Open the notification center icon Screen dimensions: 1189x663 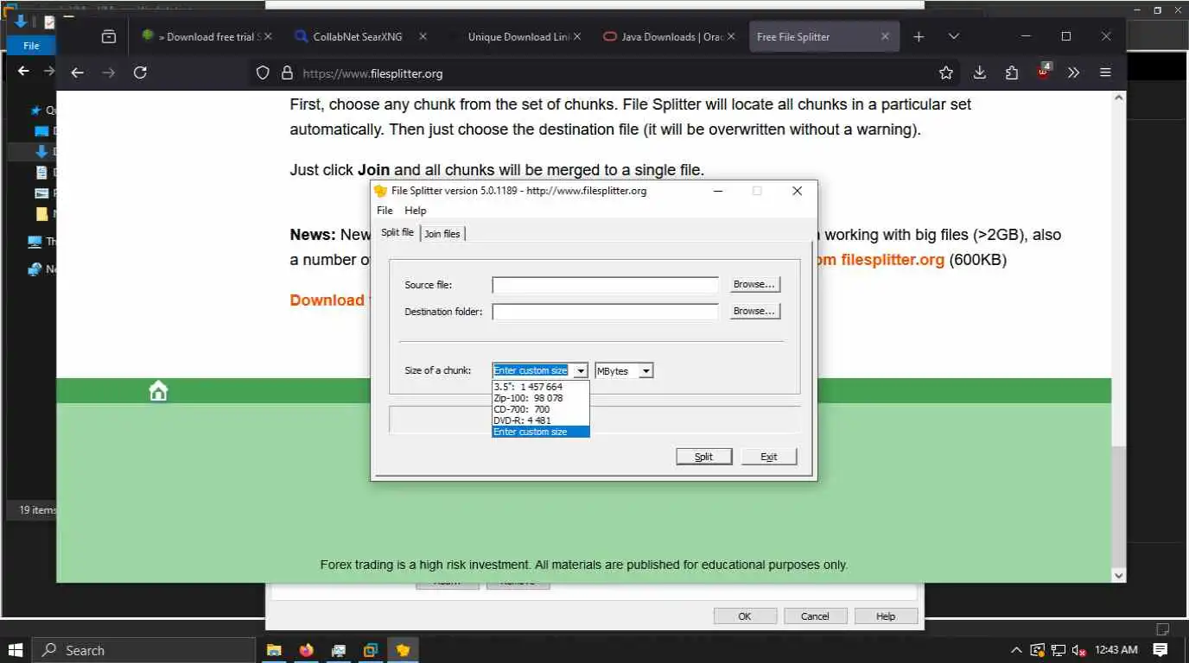(x=1160, y=650)
